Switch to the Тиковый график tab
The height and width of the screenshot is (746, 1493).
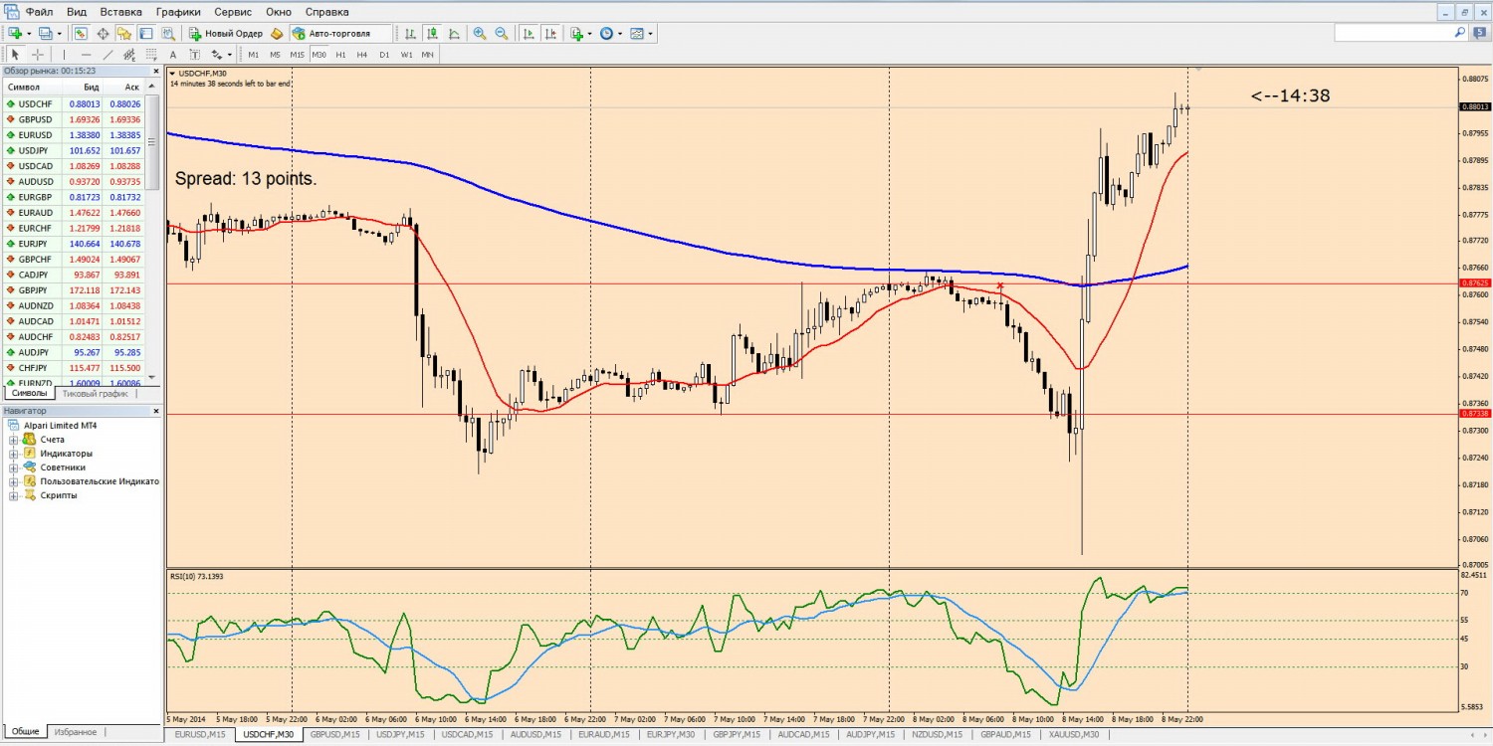coord(95,393)
